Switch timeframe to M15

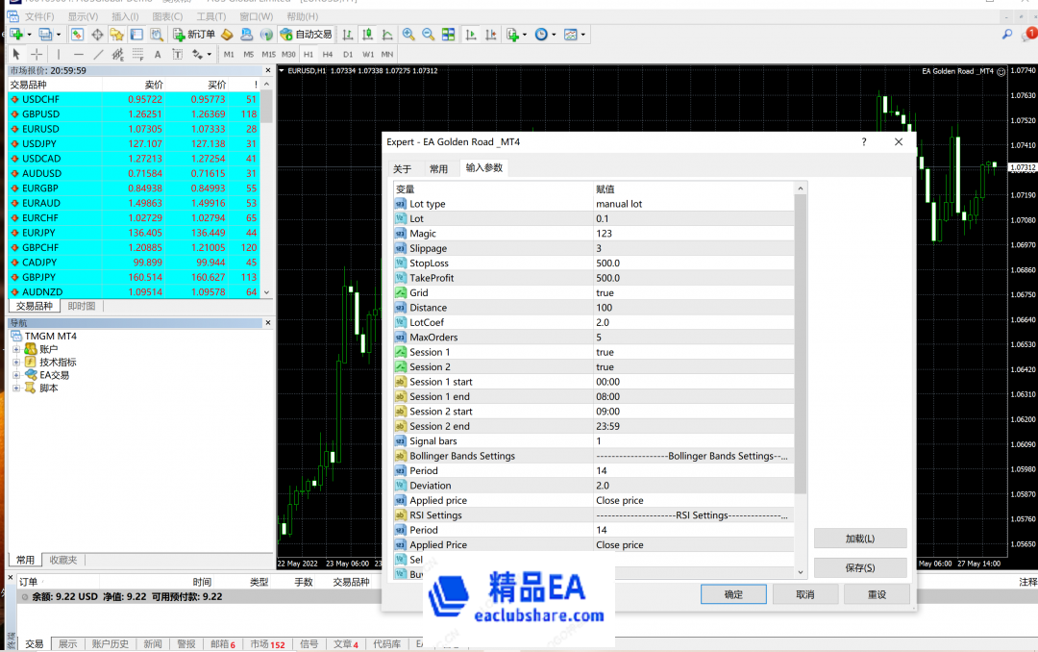pyautogui.click(x=268, y=54)
